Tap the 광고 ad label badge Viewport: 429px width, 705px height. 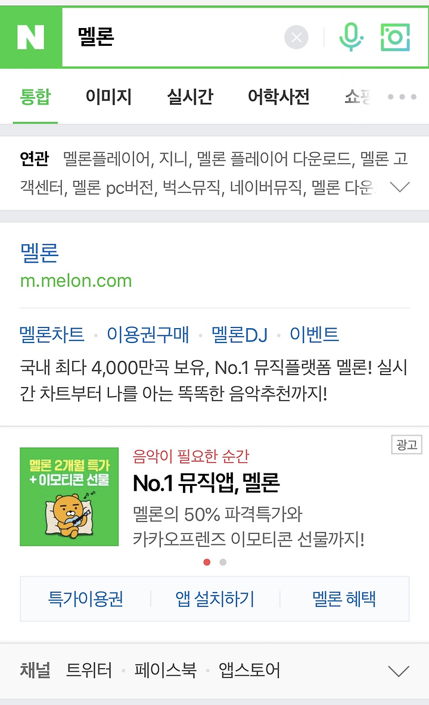pyautogui.click(x=406, y=445)
